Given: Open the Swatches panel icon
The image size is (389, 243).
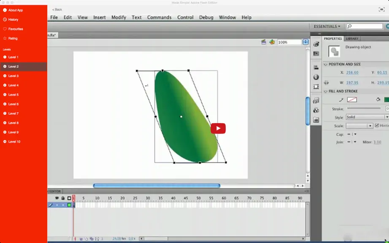Looking at the screenshot, I should tap(316, 54).
